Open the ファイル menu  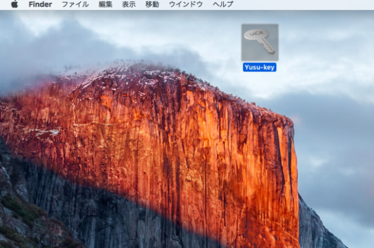tap(75, 4)
